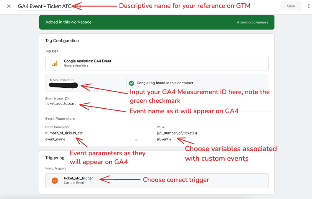Screen dimensions: 312x199
Task: Open the three-dot more options menu
Action: pyautogui.click(x=309, y=6)
